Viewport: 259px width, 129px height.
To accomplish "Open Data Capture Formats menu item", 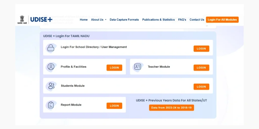I will 124,20.
